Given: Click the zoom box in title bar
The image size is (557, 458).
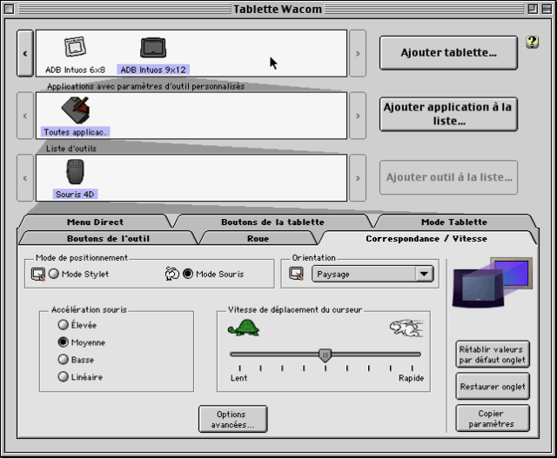Looking at the screenshot, I should [x=533, y=9].
